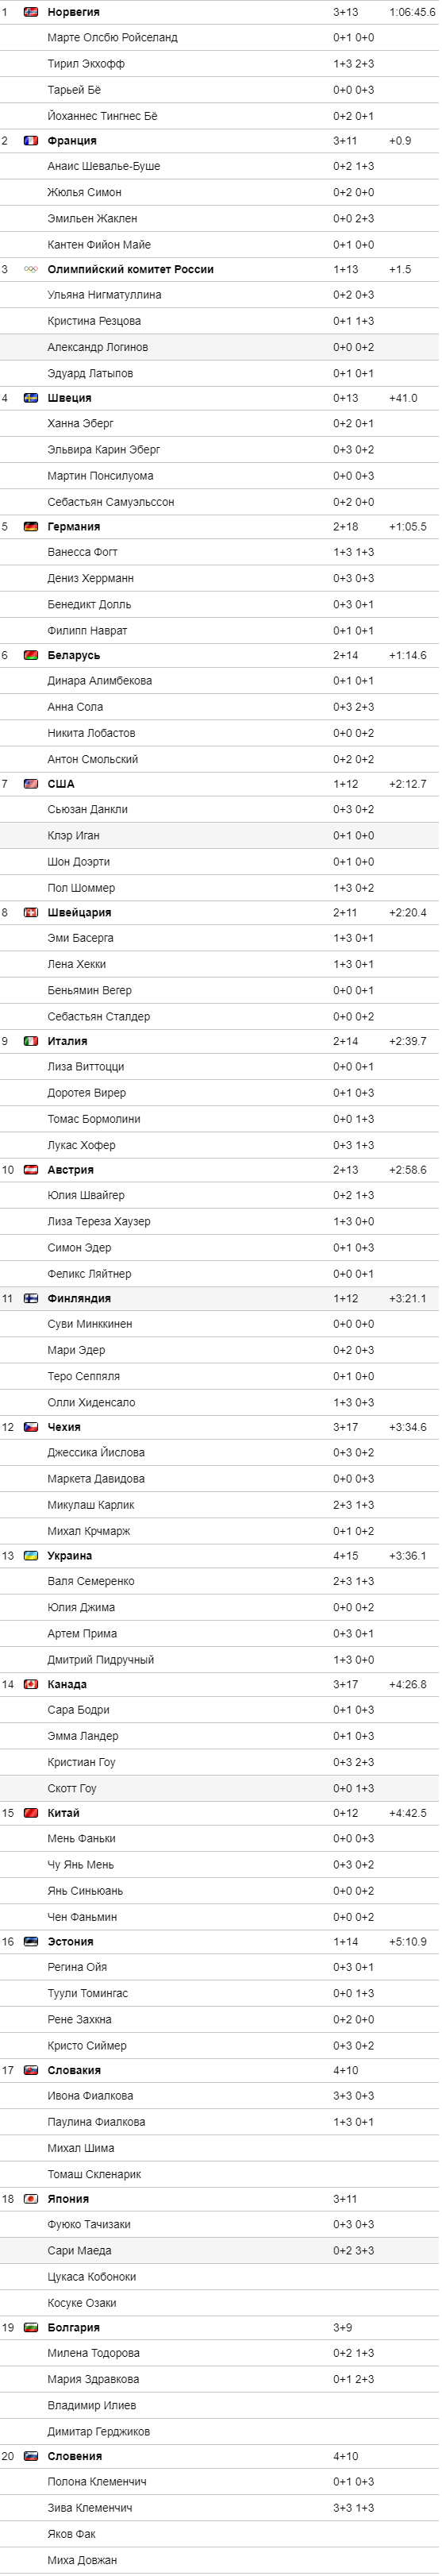This screenshot has width=442, height=2576.
Task: Click the France flag icon
Action: pyautogui.click(x=31, y=141)
